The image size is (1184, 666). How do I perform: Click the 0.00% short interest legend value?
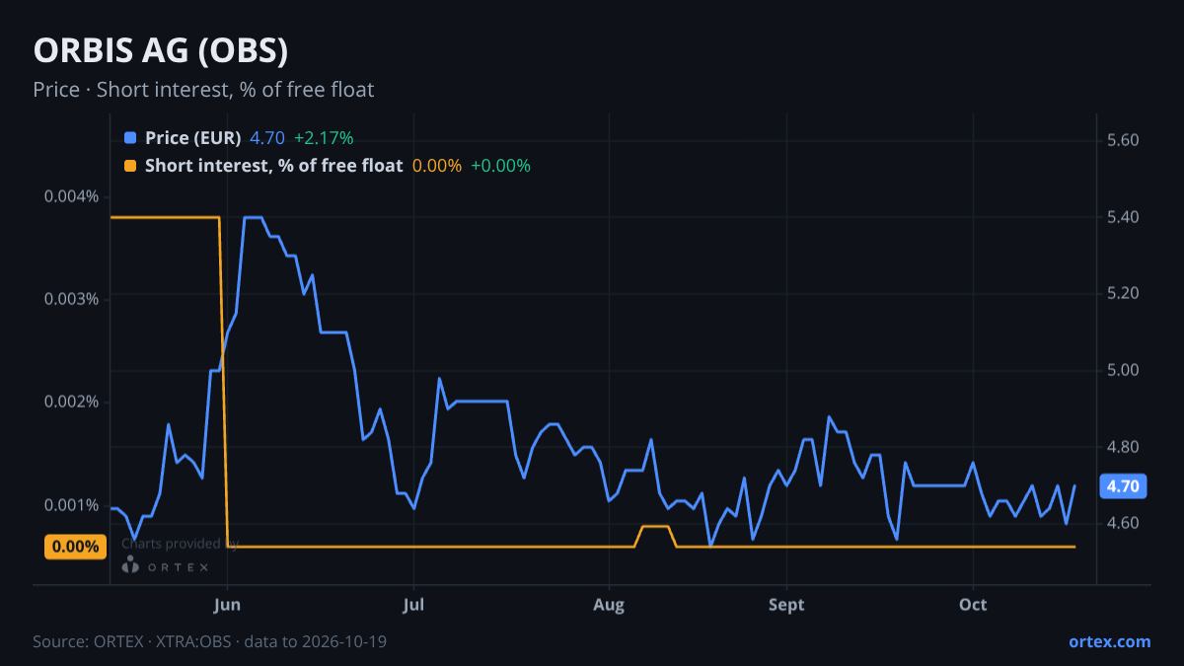click(437, 166)
